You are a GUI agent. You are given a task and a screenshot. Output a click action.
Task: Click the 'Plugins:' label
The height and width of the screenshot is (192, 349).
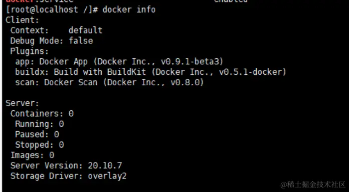point(29,51)
